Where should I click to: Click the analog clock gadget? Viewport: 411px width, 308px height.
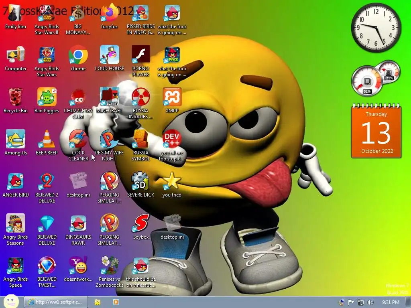376,28
